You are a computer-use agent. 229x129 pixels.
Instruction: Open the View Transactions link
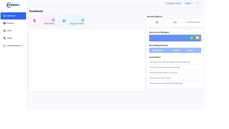[193, 22]
